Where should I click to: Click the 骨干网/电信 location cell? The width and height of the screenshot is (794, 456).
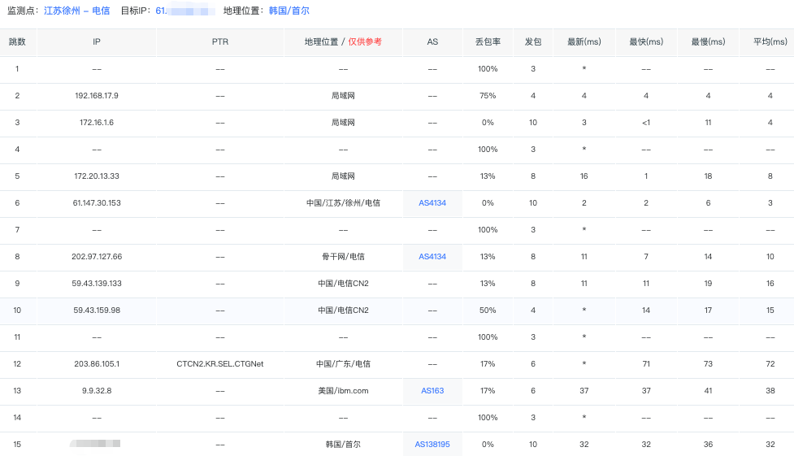point(343,257)
